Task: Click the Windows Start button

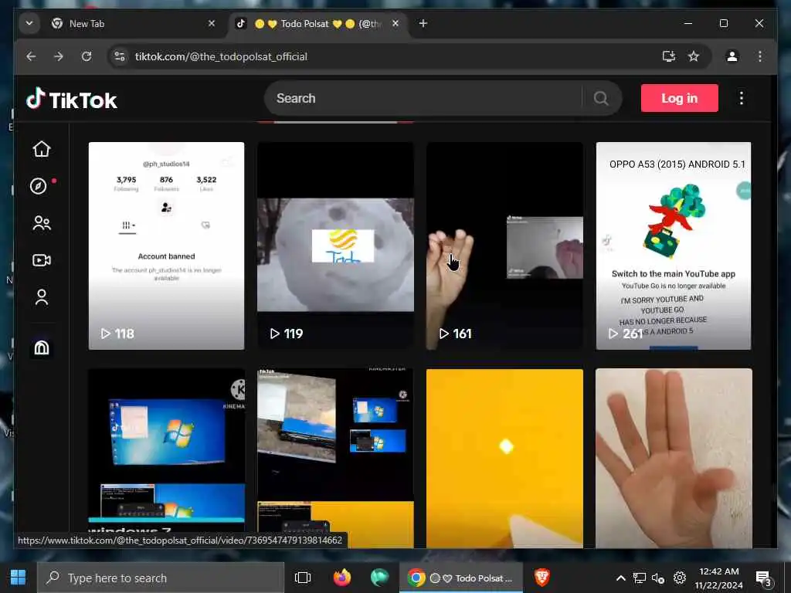Action: coord(19,578)
